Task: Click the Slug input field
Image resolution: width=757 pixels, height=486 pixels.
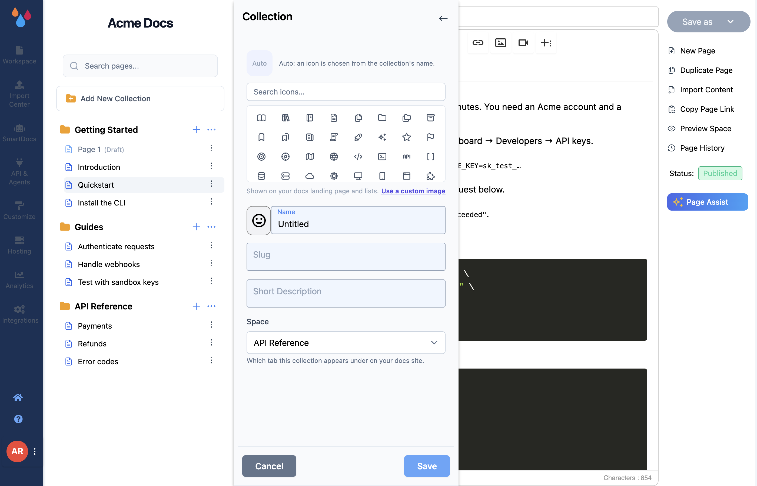Action: click(x=346, y=256)
